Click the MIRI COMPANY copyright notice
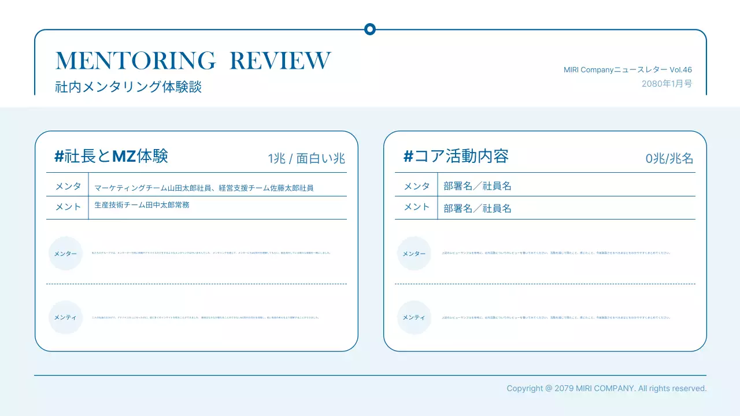The width and height of the screenshot is (740, 416). (606, 388)
